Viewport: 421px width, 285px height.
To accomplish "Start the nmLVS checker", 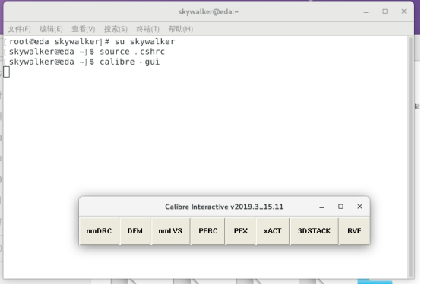I will tap(170, 231).
